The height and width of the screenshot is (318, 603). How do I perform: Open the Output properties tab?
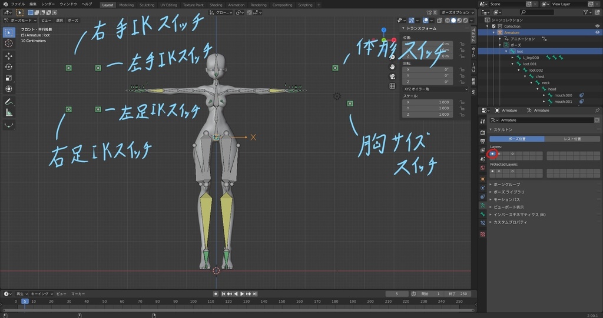[483, 141]
